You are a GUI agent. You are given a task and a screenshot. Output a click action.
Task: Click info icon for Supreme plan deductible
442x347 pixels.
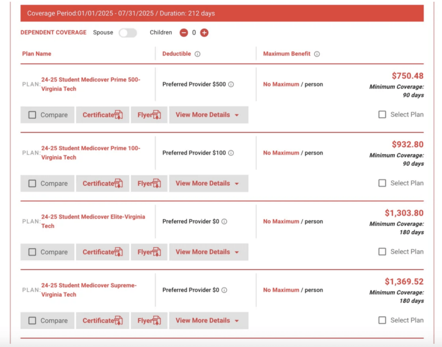point(224,290)
